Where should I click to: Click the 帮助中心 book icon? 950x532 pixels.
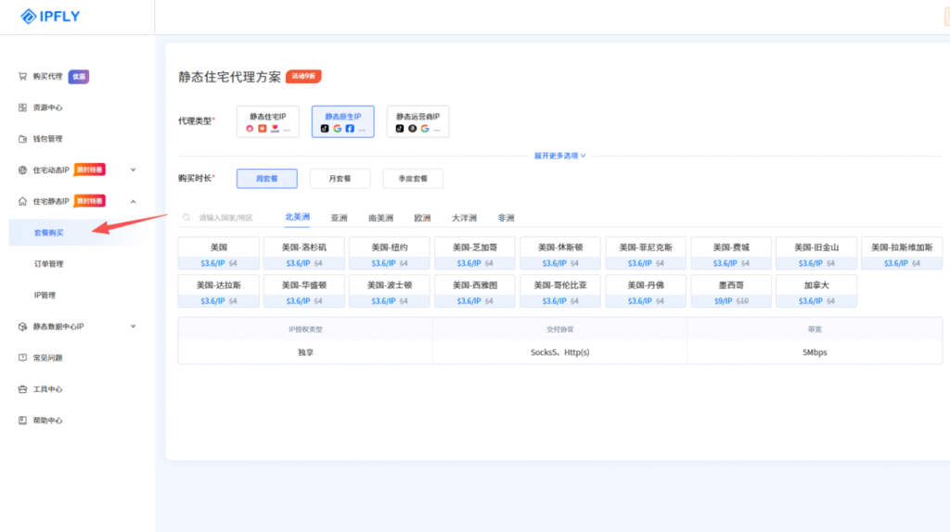22,421
